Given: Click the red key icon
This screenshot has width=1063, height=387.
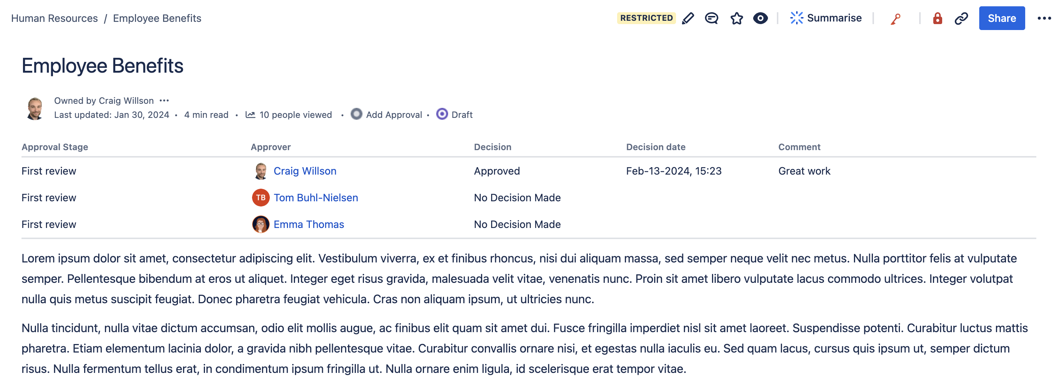Looking at the screenshot, I should point(895,19).
